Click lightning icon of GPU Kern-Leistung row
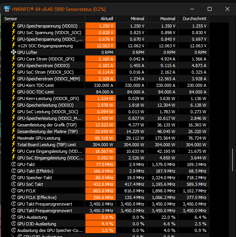This screenshot has width=236, height=237. click(14, 98)
